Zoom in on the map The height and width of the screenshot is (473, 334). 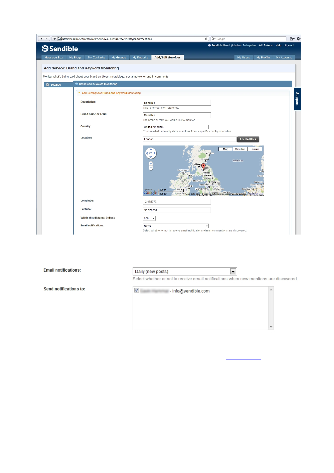click(x=151, y=163)
